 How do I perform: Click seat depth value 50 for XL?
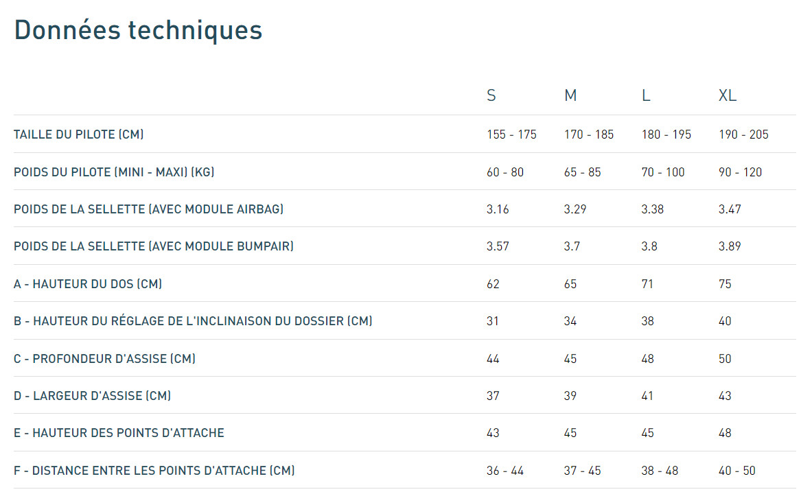coord(725,358)
